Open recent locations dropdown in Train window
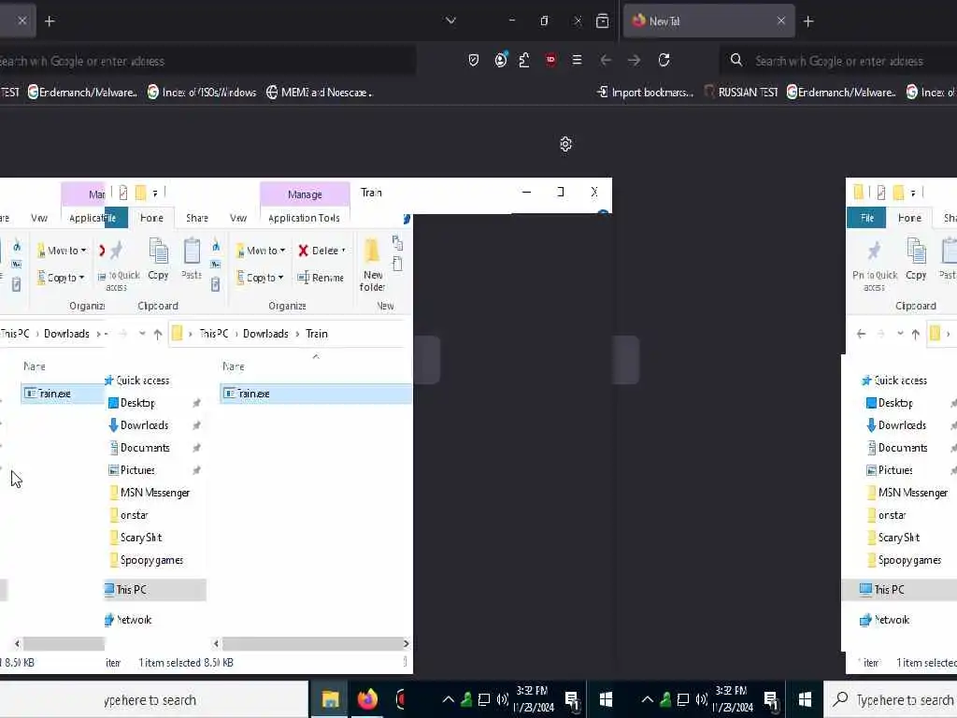 (x=142, y=334)
